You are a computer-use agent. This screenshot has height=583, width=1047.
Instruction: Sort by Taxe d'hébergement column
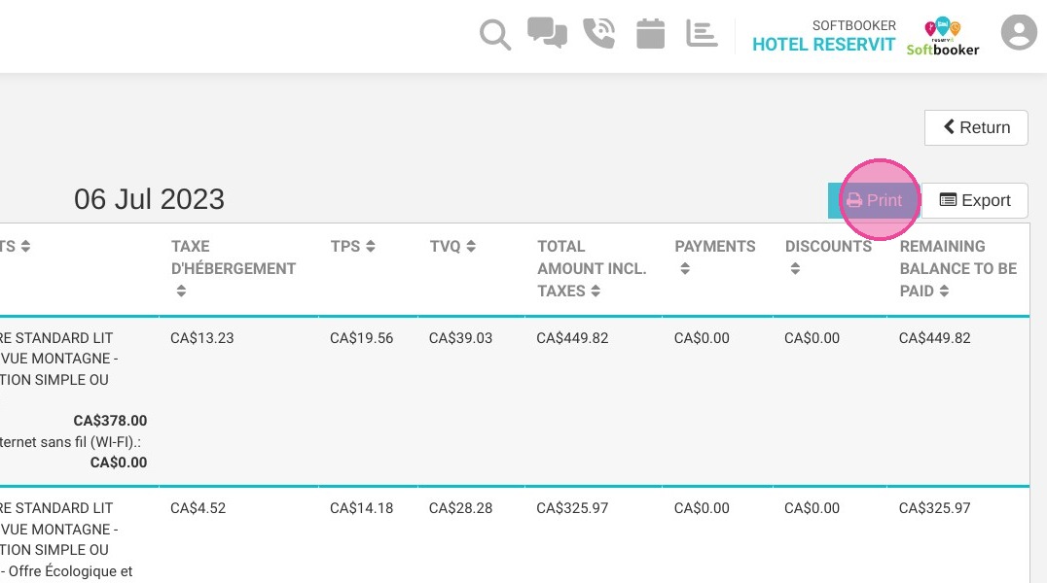(x=181, y=291)
